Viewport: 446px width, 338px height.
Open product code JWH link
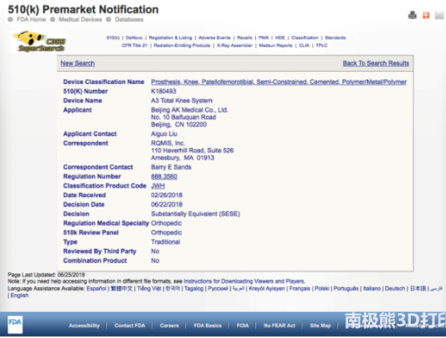click(158, 186)
